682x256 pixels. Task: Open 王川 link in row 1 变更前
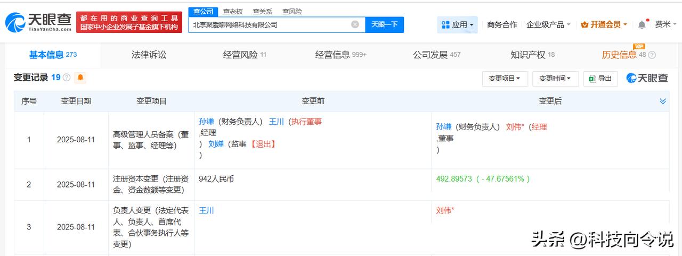click(277, 121)
